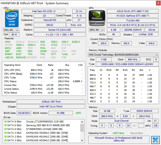
Task: Expand the memory module selection dropdown
Action: click(x=123, y=55)
